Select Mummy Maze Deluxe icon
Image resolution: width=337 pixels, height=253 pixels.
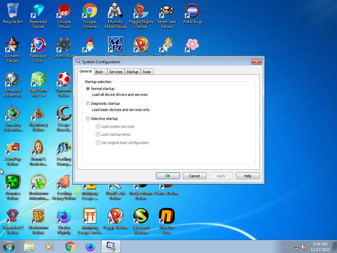click(116, 16)
